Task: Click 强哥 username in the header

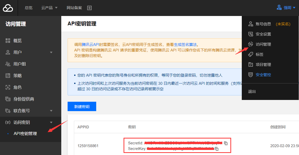Action: [x=287, y=8]
